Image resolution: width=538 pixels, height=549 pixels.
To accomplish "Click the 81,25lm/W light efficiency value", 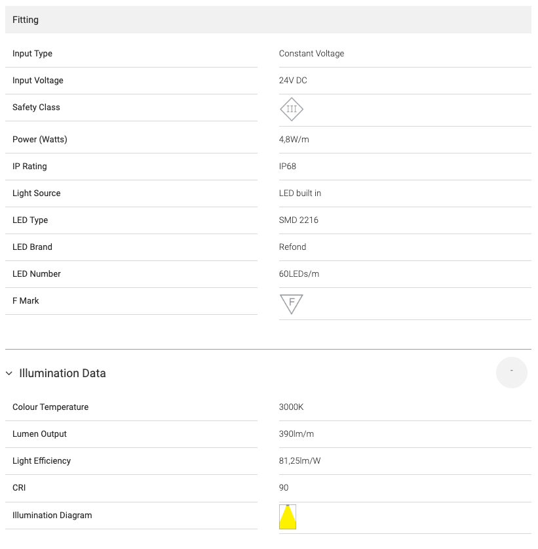I will coord(299,460).
